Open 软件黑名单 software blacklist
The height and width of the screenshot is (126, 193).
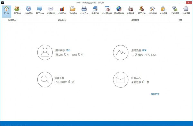[x=107, y=10]
